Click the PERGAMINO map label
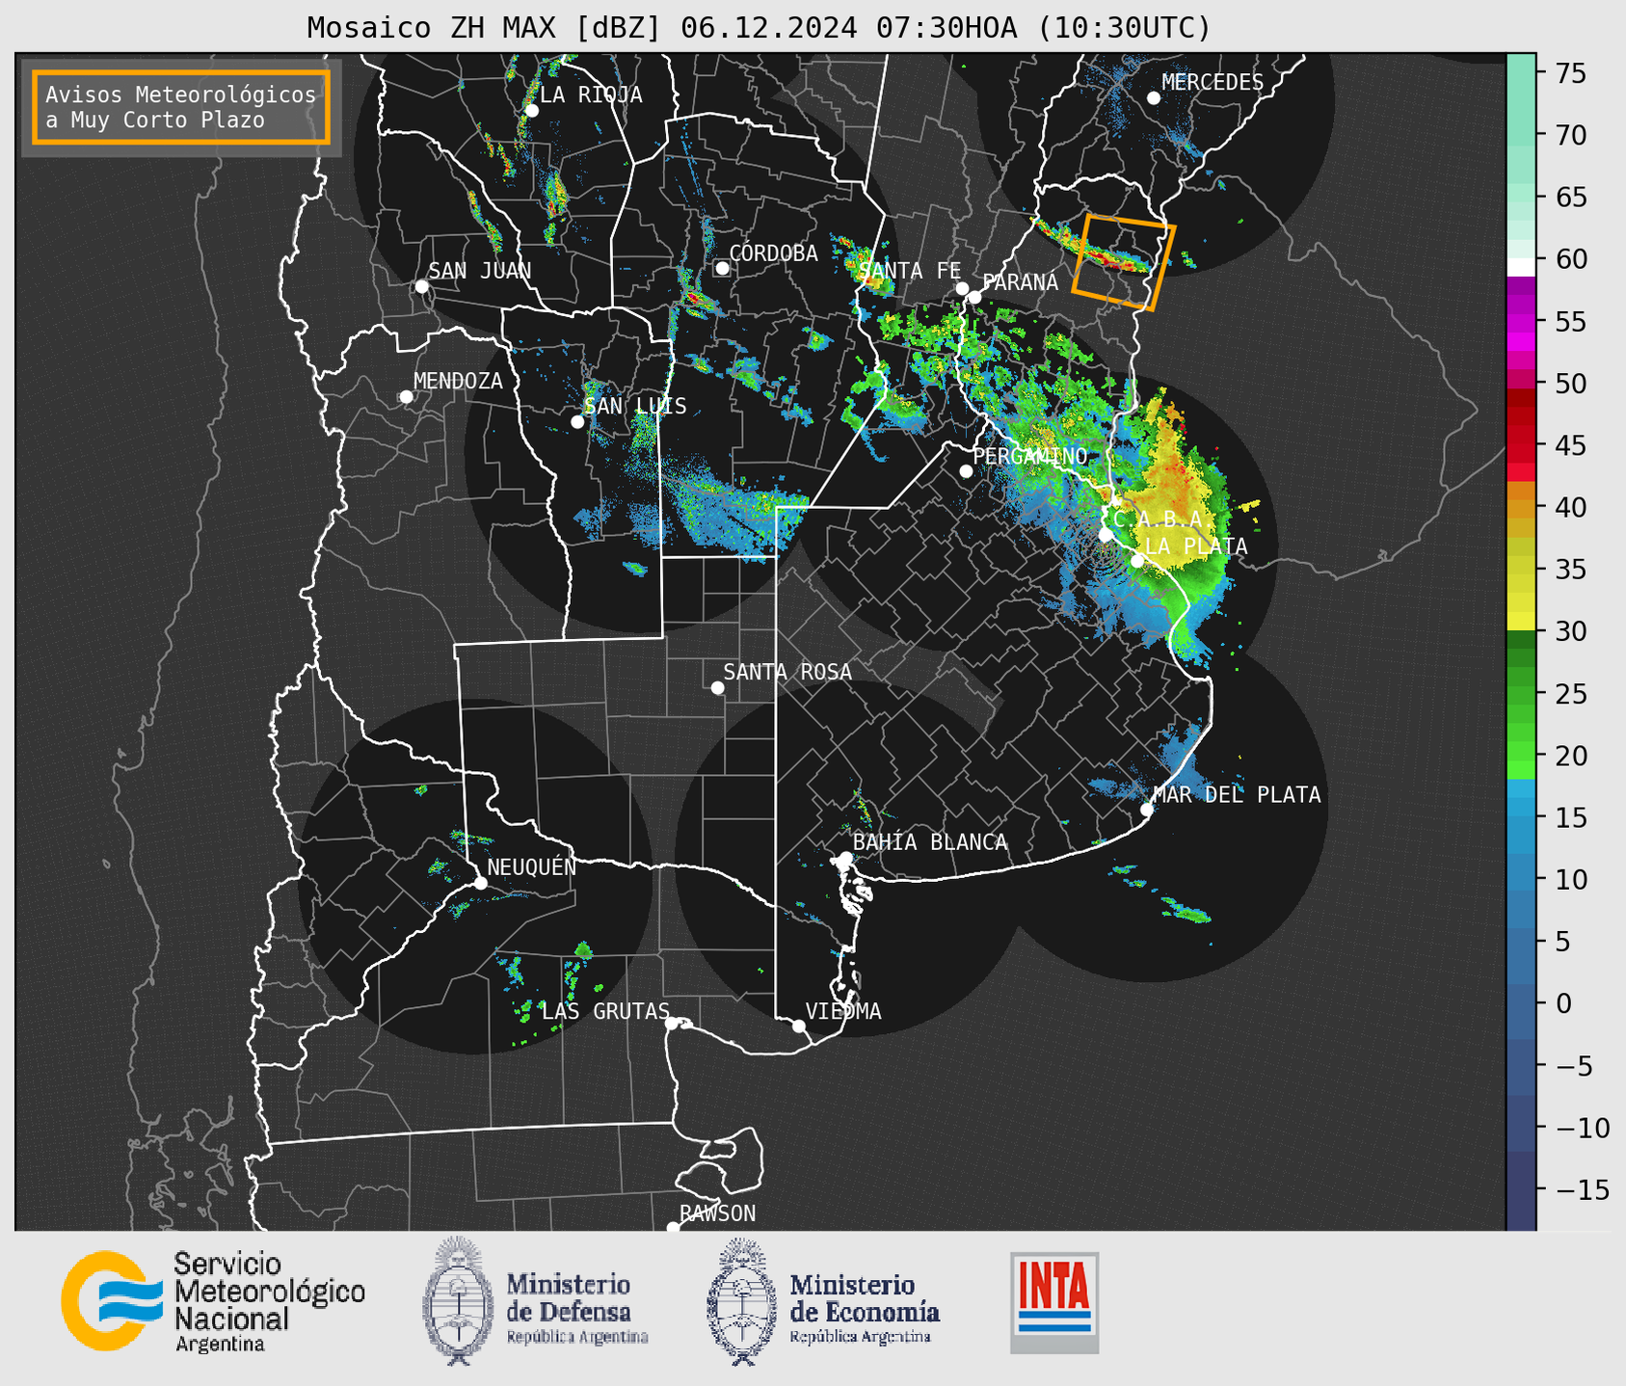The width and height of the screenshot is (1626, 1386). (x=1030, y=456)
